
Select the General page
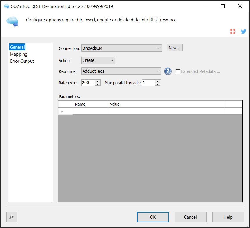click(17, 47)
